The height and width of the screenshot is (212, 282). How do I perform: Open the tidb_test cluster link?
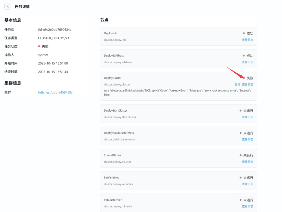click(x=56, y=92)
